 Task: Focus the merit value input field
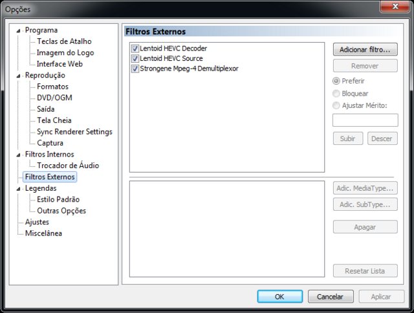[x=365, y=120]
